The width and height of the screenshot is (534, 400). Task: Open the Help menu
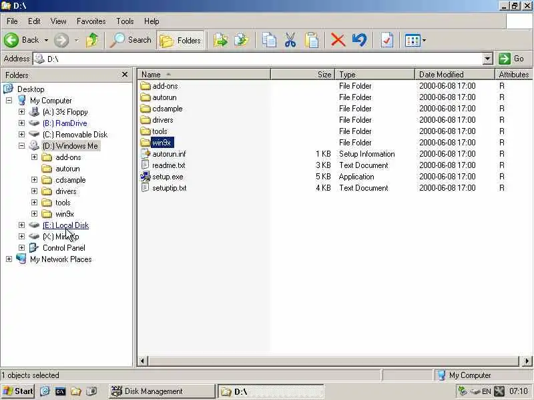(x=152, y=21)
